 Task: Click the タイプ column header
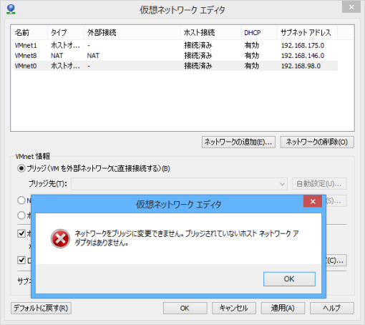66,32
